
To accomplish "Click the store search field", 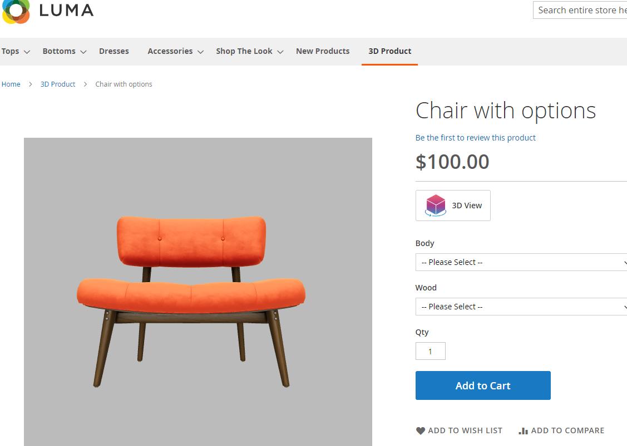I will point(580,10).
